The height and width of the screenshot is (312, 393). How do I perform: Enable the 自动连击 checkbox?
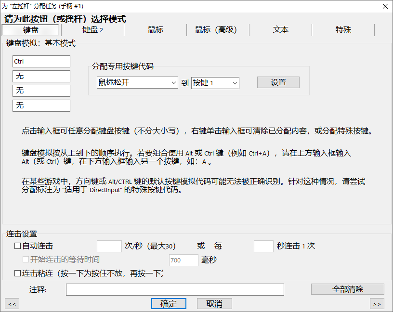tap(17, 246)
